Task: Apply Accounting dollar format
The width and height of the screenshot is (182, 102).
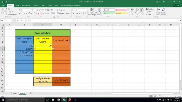Action: (73, 13)
